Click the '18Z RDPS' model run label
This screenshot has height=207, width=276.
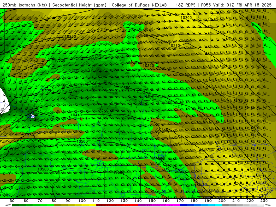[186, 5]
